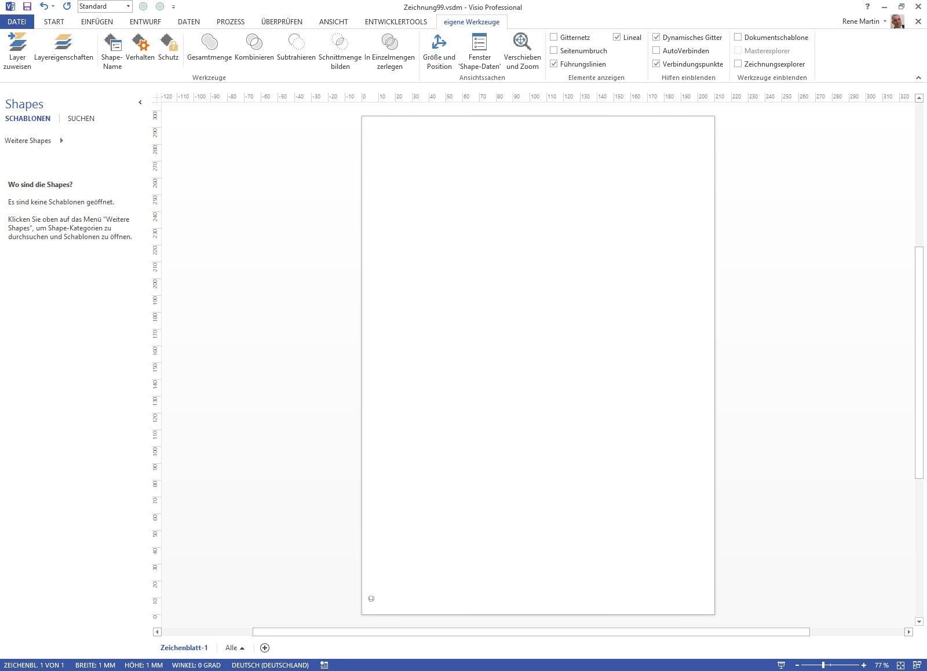Screen dimensions: 927x671
Task: Disable the Lineal checkbox
Action: (x=618, y=36)
